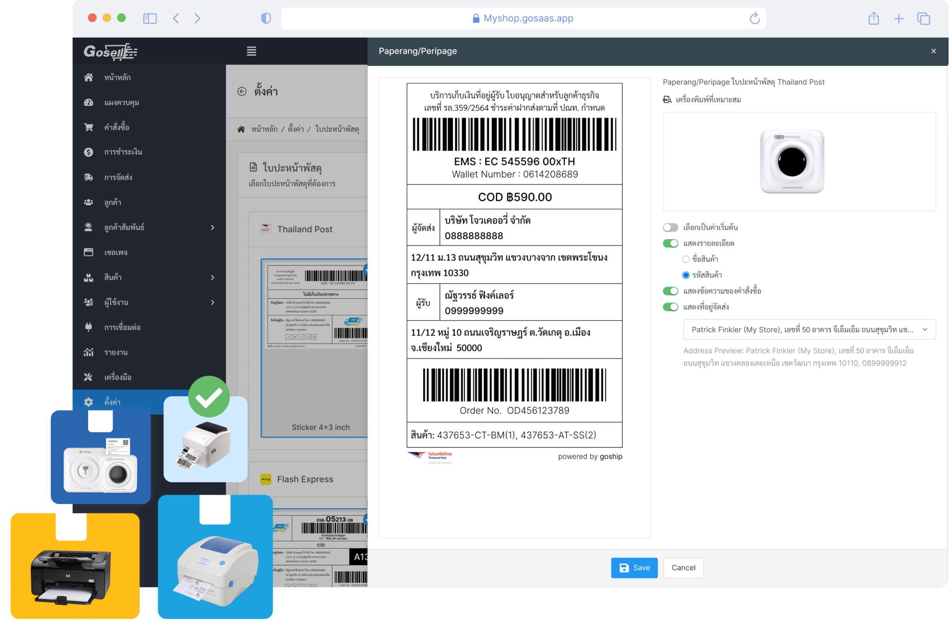Click the browser share icon
Viewport: 949px width, 629px height.
(x=874, y=18)
